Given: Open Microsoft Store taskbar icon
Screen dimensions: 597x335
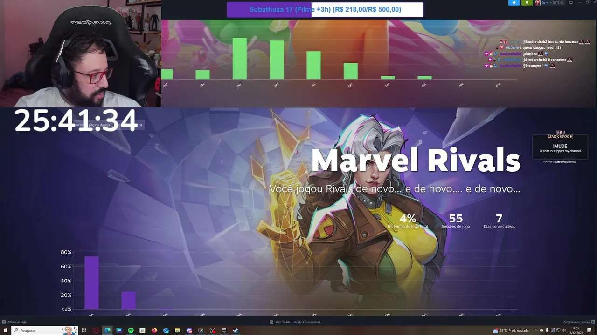Looking at the screenshot, I should point(142,330).
